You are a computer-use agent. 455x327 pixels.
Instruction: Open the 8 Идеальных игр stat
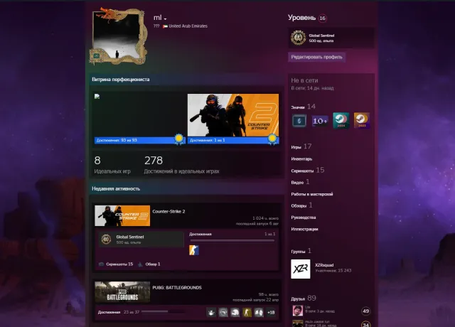coord(112,164)
